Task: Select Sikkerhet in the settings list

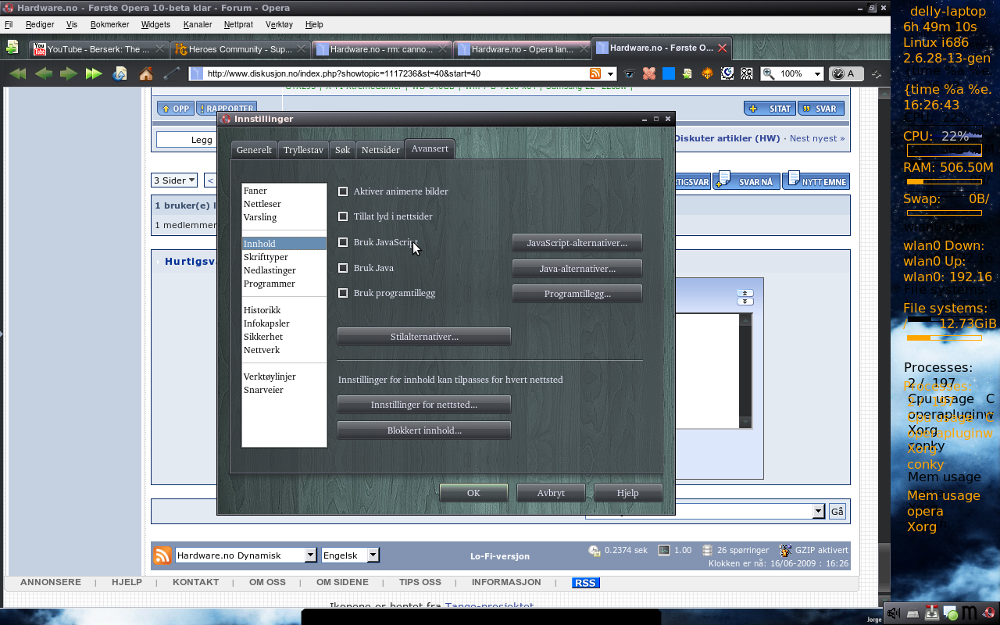Action: 262,337
